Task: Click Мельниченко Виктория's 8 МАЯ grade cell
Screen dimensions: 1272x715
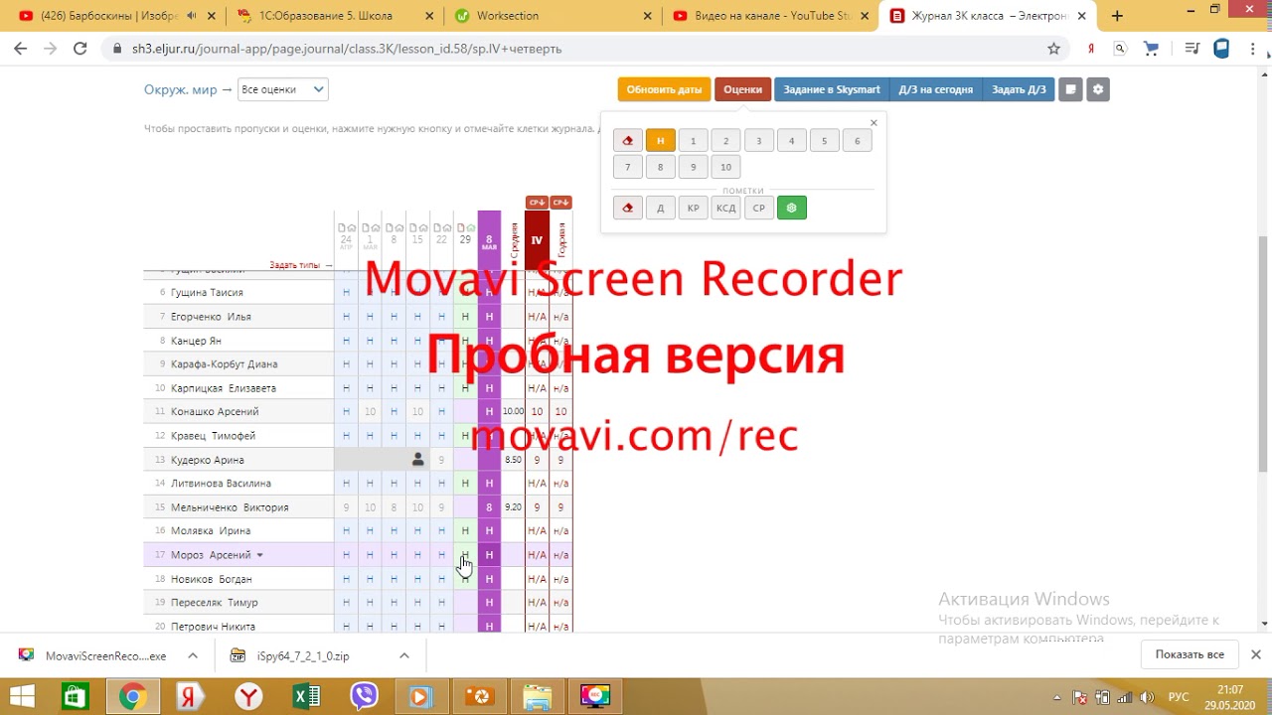Action: 489,507
